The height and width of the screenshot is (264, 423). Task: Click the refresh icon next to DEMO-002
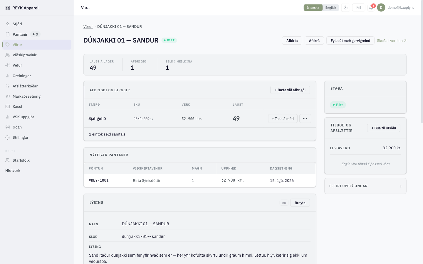(x=152, y=119)
